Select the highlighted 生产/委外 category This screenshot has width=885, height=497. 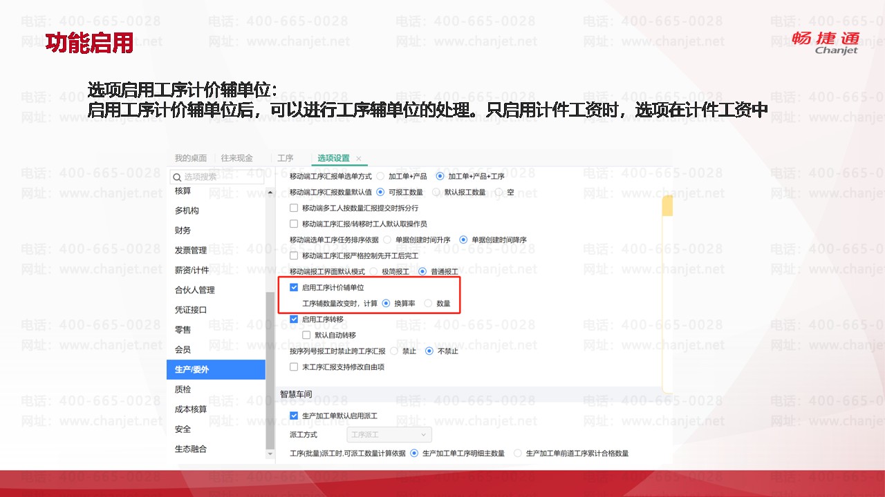(x=216, y=369)
